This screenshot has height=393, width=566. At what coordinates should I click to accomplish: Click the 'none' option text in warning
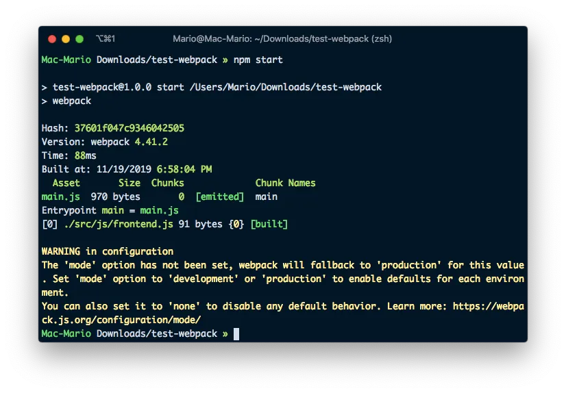(184, 306)
